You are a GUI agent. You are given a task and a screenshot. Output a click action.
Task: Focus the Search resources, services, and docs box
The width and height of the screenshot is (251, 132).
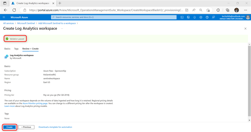(x=114, y=17)
